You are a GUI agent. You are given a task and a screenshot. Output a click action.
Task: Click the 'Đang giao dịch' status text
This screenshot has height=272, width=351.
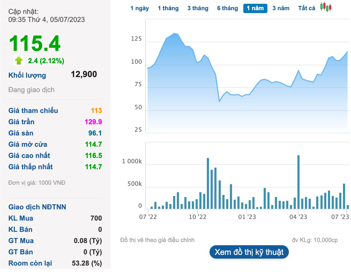(31, 90)
